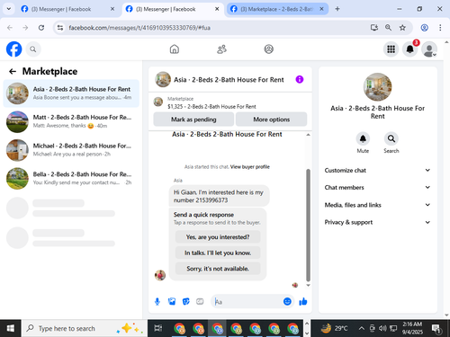Open the taskbar clock showing 2:16 AM
This screenshot has height=337, width=450.
point(412,328)
